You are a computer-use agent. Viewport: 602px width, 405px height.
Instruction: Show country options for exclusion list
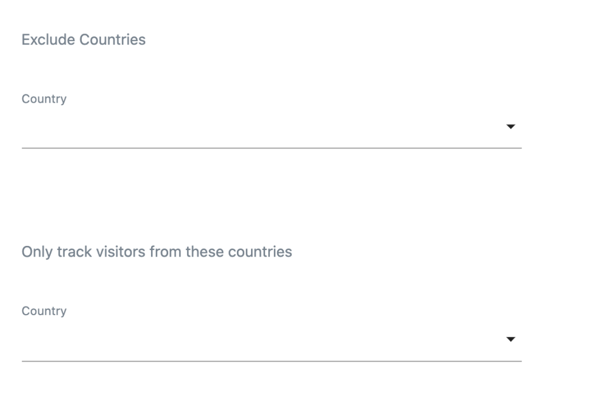click(272, 126)
